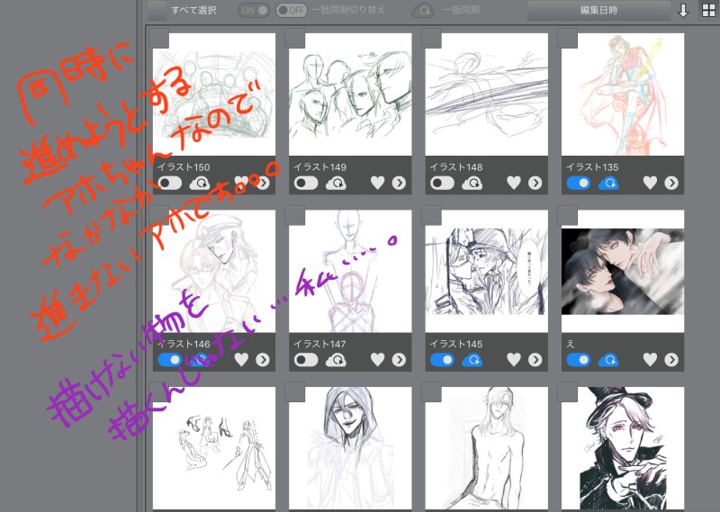The height and width of the screenshot is (512, 720).
Task: Click the イラスト135 title text
Action: [592, 167]
